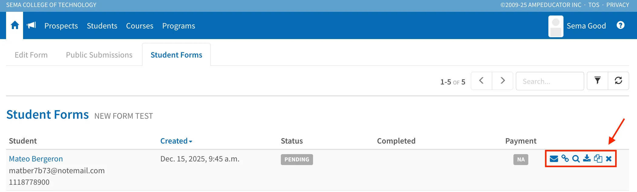637x192 pixels.
Task: Refresh the student forms list
Action: pyautogui.click(x=618, y=81)
